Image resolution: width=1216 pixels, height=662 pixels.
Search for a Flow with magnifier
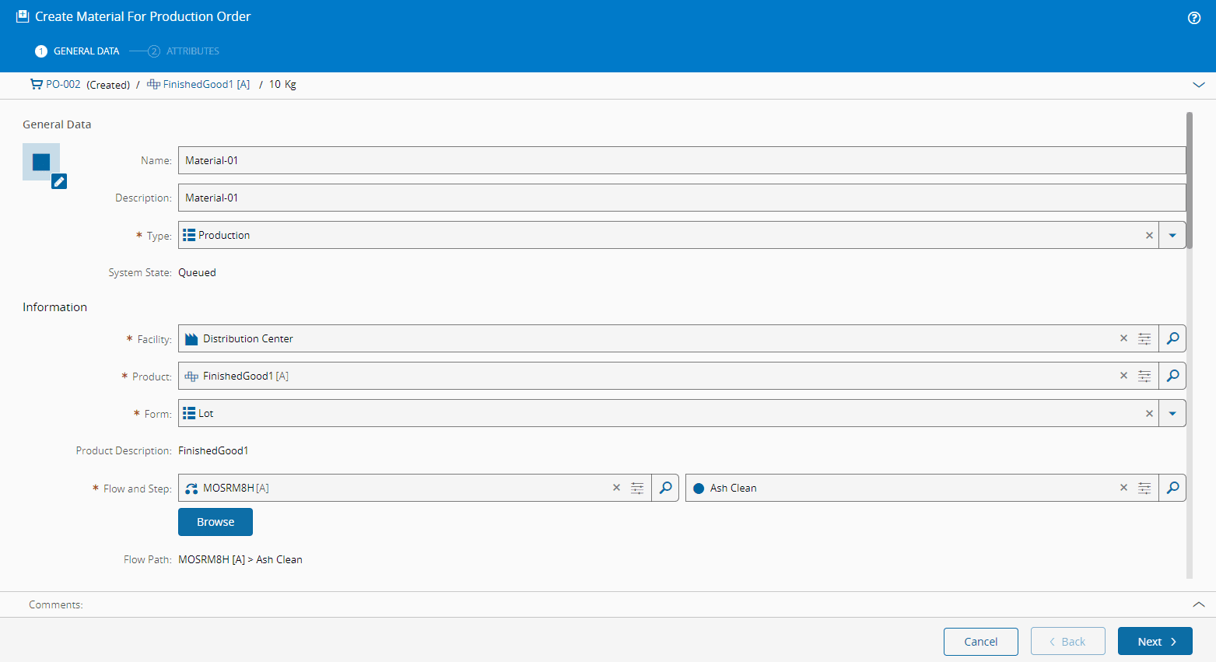(665, 488)
